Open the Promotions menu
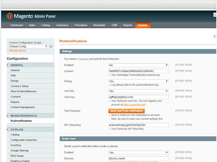 (81, 25)
